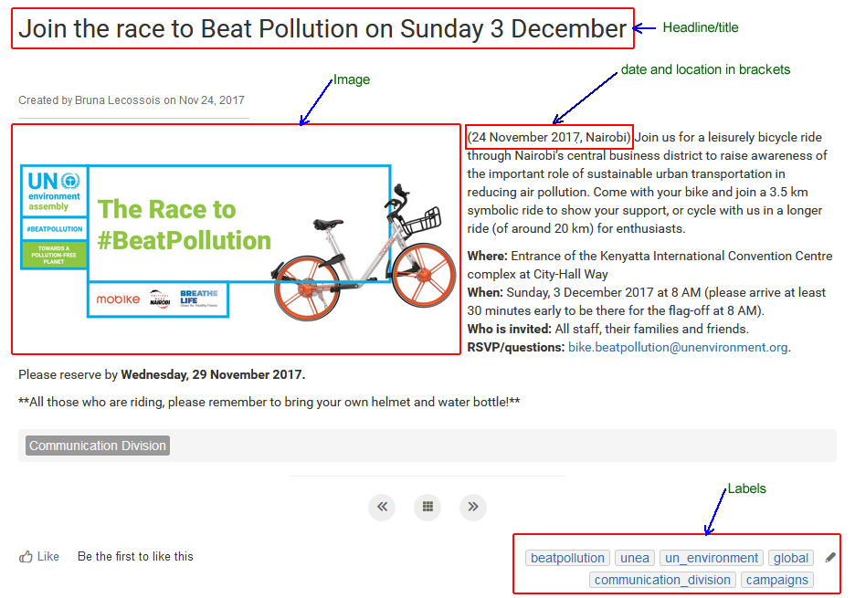
Task: Open the campaigns label tag
Action: (777, 580)
